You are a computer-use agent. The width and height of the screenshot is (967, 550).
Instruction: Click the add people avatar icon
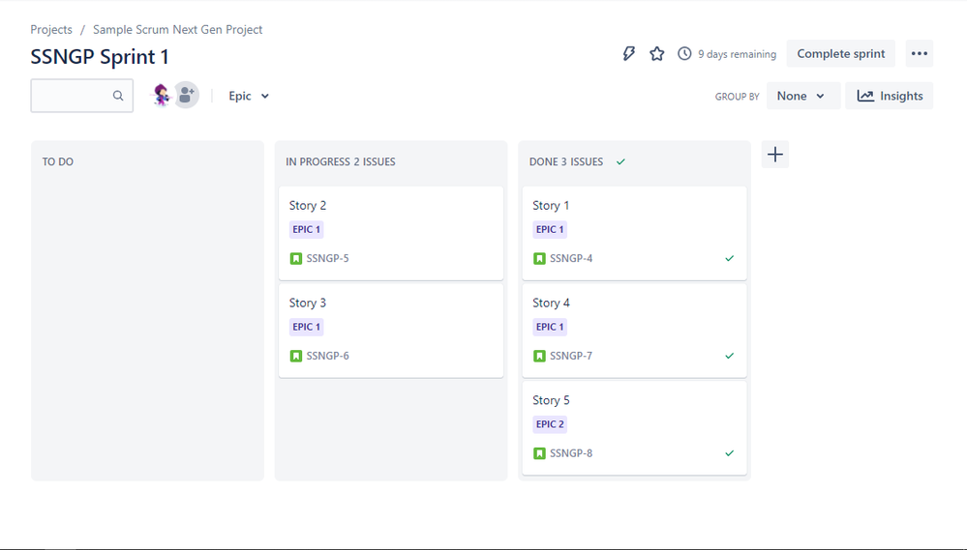[186, 96]
